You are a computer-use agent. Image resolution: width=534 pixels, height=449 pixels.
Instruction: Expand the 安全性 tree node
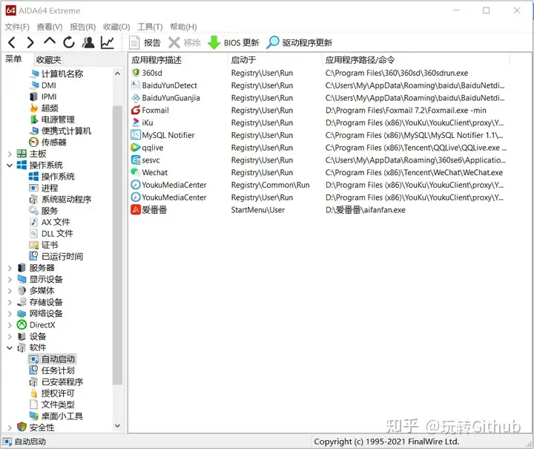click(10, 428)
